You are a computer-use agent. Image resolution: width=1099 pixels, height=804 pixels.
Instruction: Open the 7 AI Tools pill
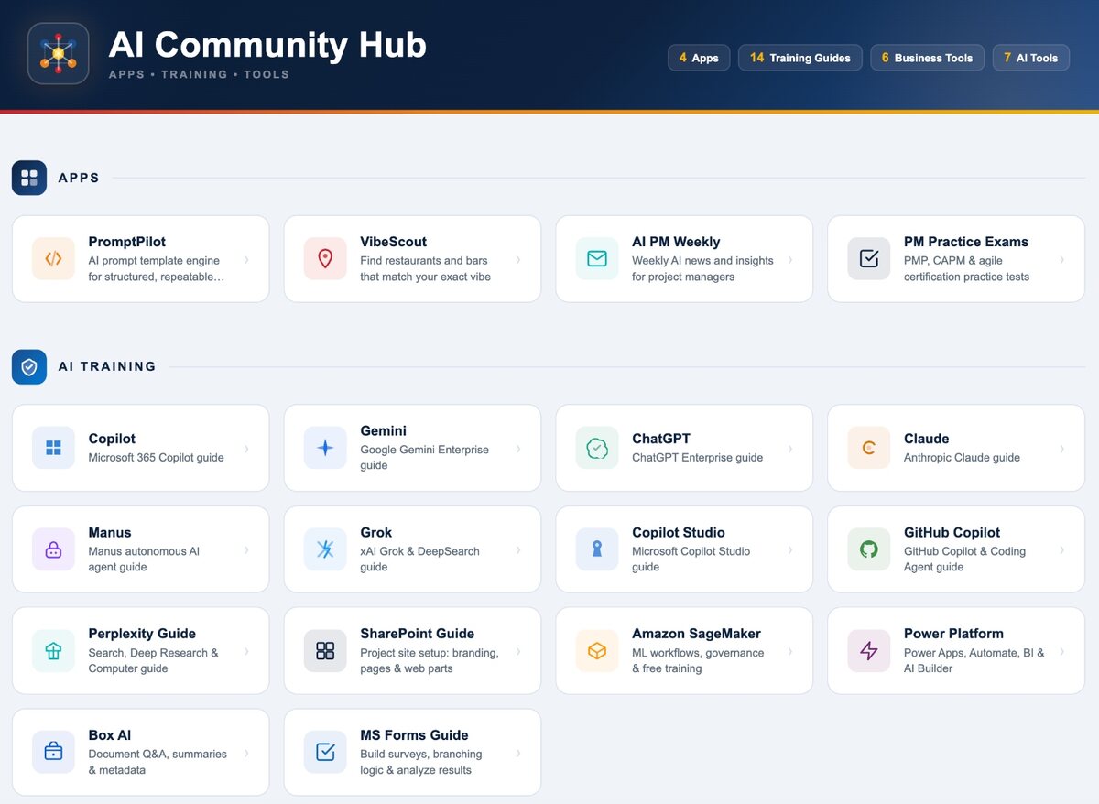click(1031, 58)
